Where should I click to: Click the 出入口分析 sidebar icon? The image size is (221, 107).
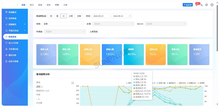(6, 43)
